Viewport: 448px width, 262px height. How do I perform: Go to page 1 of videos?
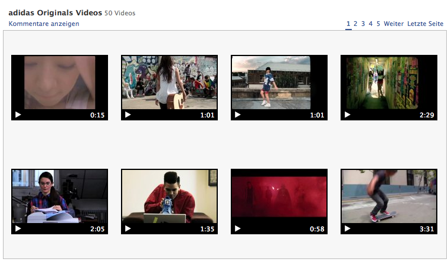coord(348,24)
